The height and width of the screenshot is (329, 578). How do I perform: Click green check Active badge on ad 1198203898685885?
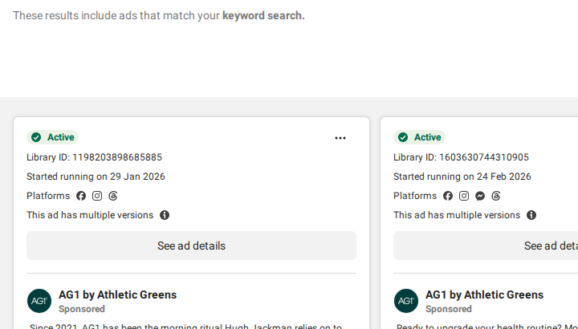click(x=52, y=137)
